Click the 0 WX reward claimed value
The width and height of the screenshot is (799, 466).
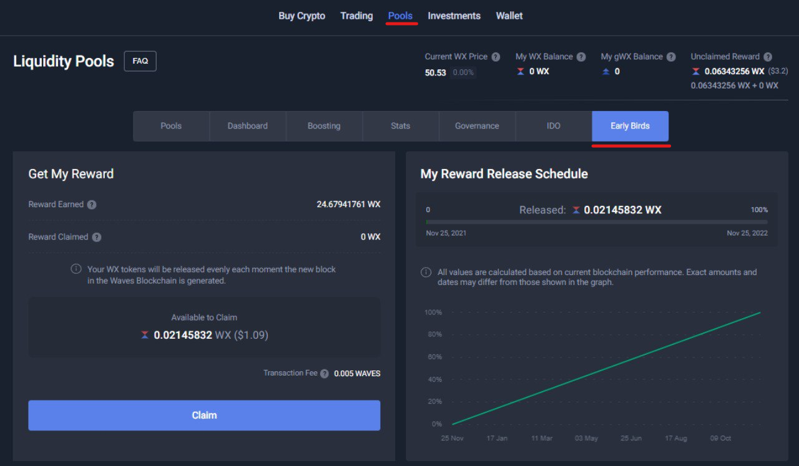pyautogui.click(x=370, y=237)
